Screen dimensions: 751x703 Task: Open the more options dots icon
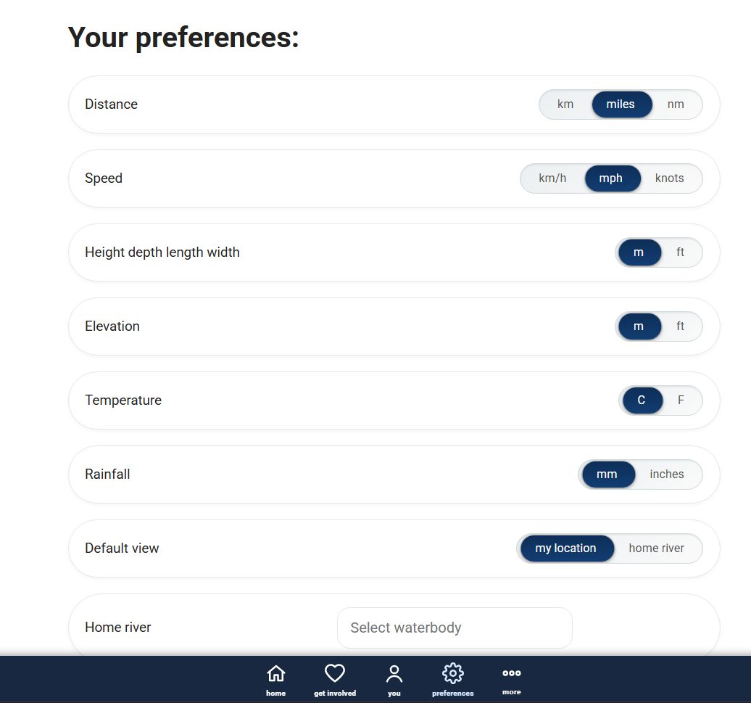pos(511,673)
